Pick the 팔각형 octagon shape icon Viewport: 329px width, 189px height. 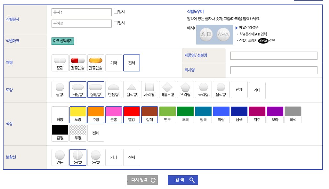[221, 89]
